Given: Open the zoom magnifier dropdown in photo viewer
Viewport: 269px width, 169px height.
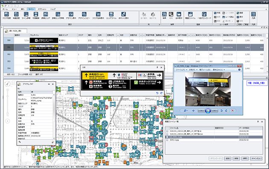Looking at the screenshot, I should (x=186, y=110).
